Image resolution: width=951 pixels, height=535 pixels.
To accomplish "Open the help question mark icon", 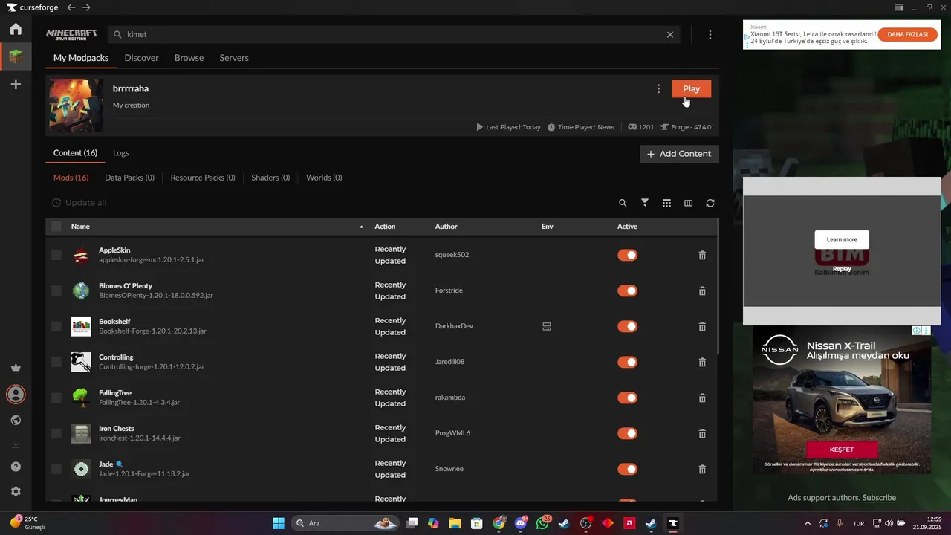I will click(16, 467).
